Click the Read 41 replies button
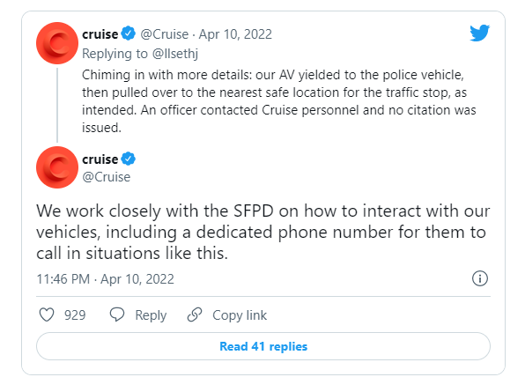This screenshot has width=525, height=392. click(x=263, y=346)
